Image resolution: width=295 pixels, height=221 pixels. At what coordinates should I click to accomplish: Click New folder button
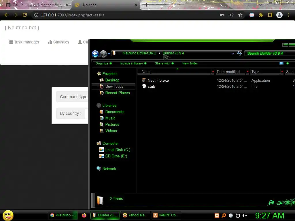[190, 63]
